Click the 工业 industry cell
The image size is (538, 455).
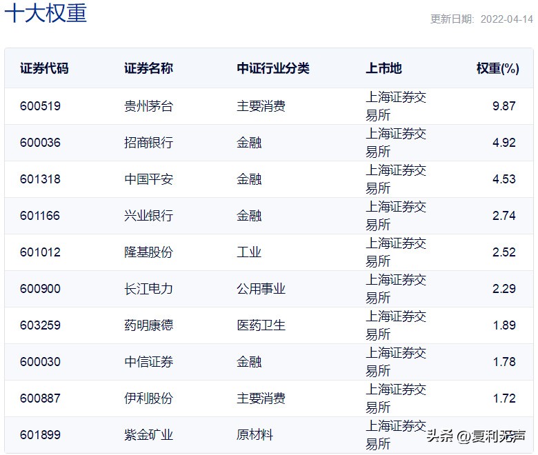[249, 252]
